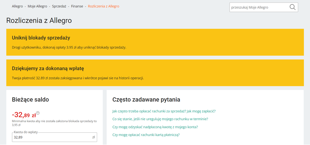310x145 pixels.
Task: Click the Kwota do wpłaty input field
Action: coord(55,137)
